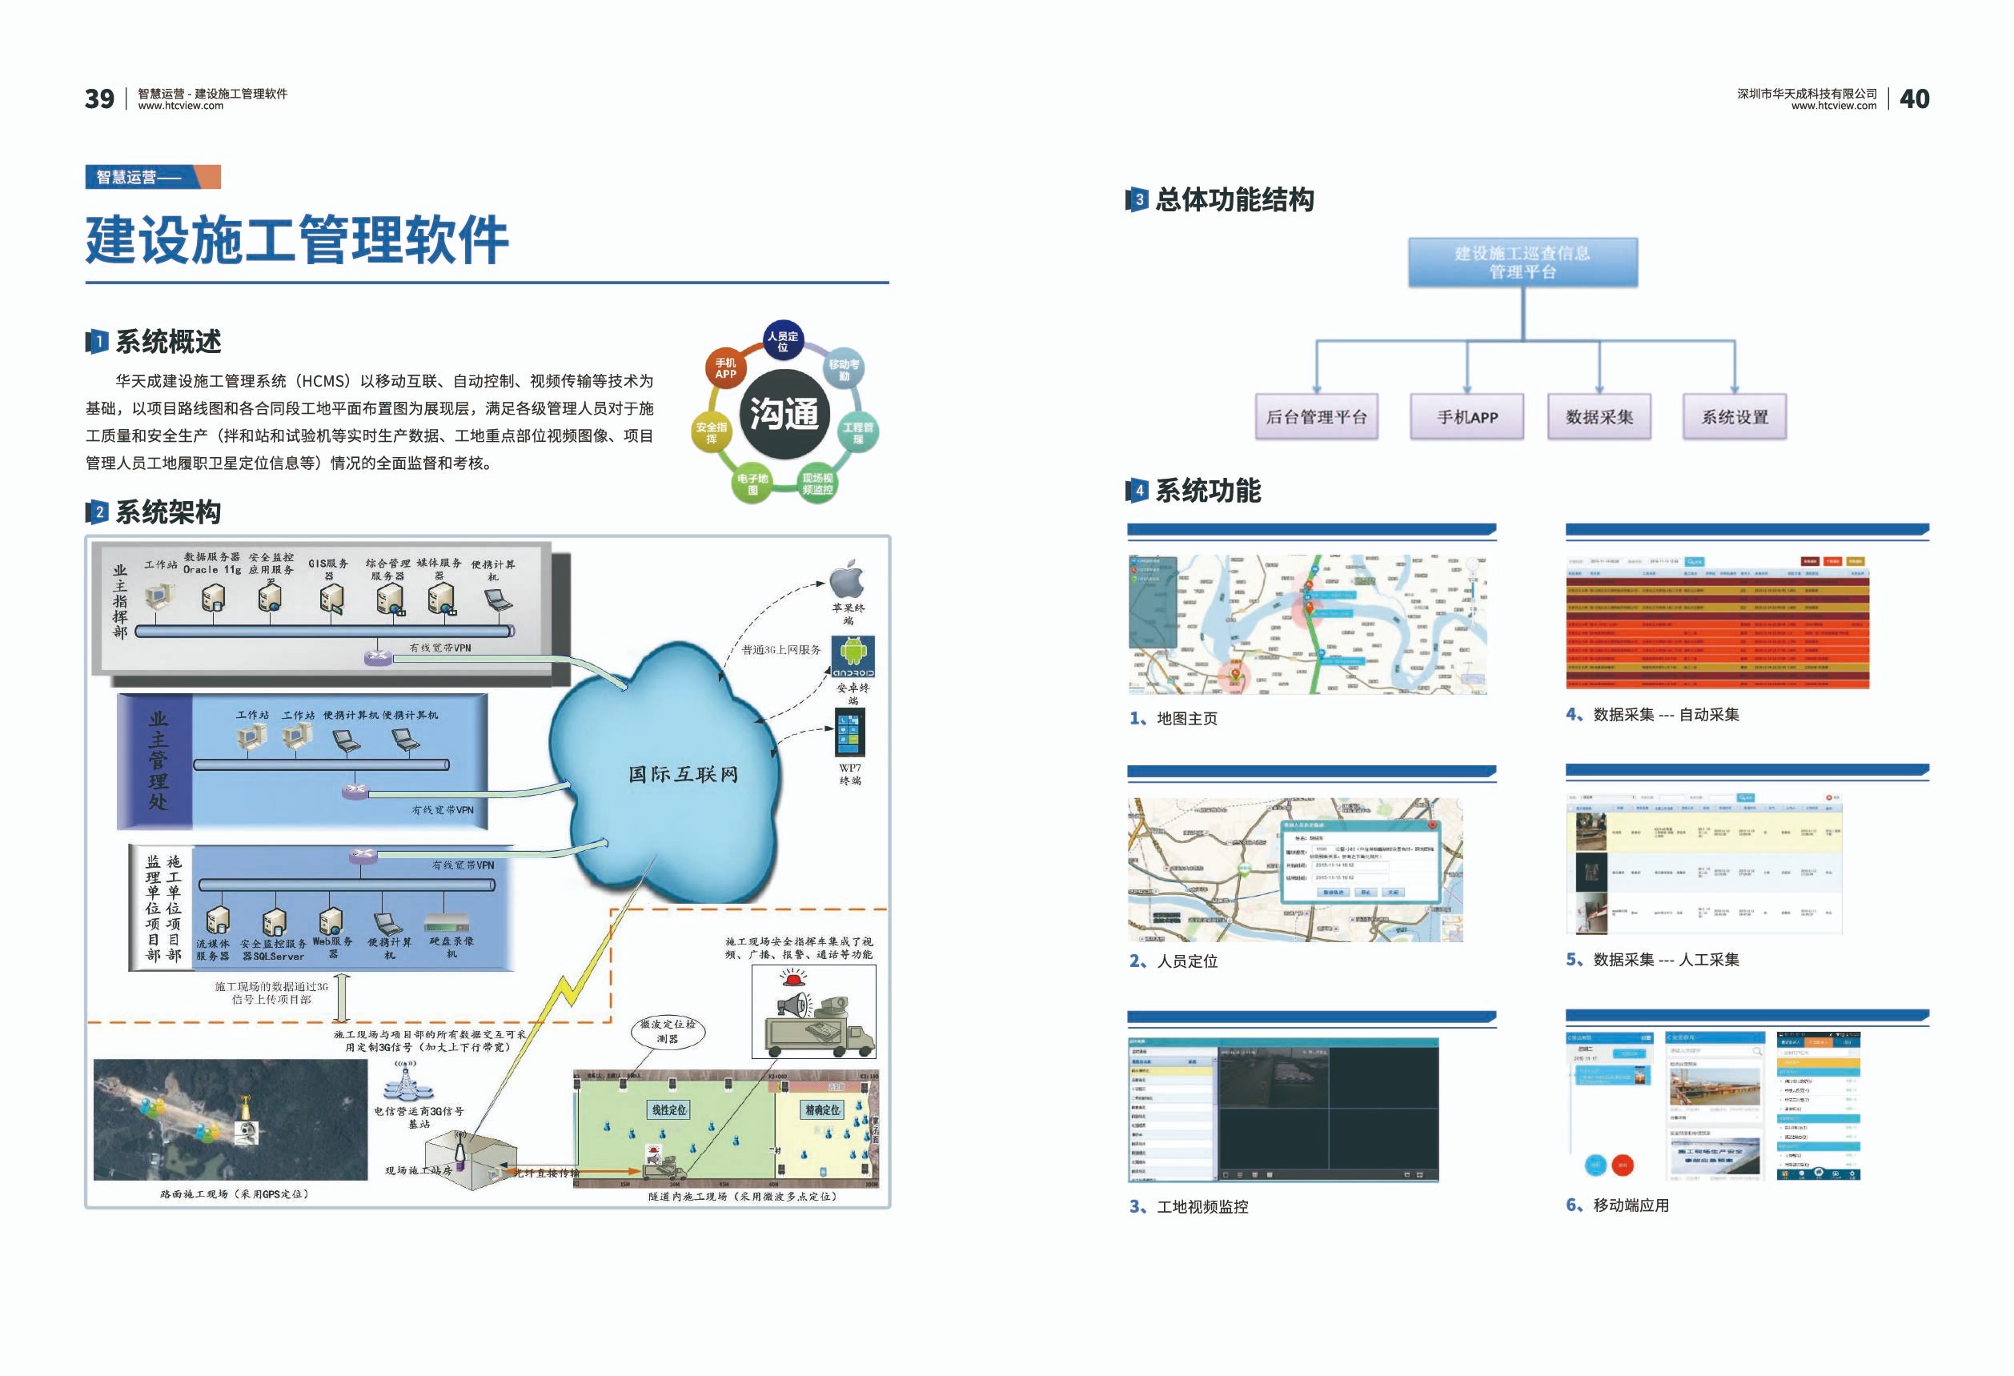Image resolution: width=2014 pixels, height=1376 pixels.
Task: Switch to the leftmost blue tab in the mobile app
Action: (1791, 1044)
